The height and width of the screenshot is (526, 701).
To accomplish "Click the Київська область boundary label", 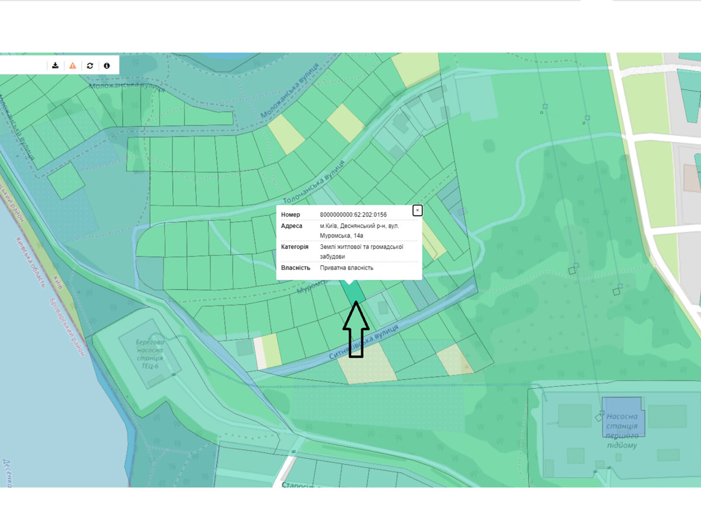I will pyautogui.click(x=30, y=262).
